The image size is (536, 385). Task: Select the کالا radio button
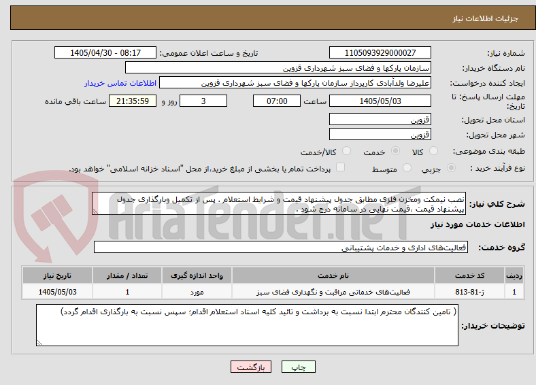click(x=433, y=151)
